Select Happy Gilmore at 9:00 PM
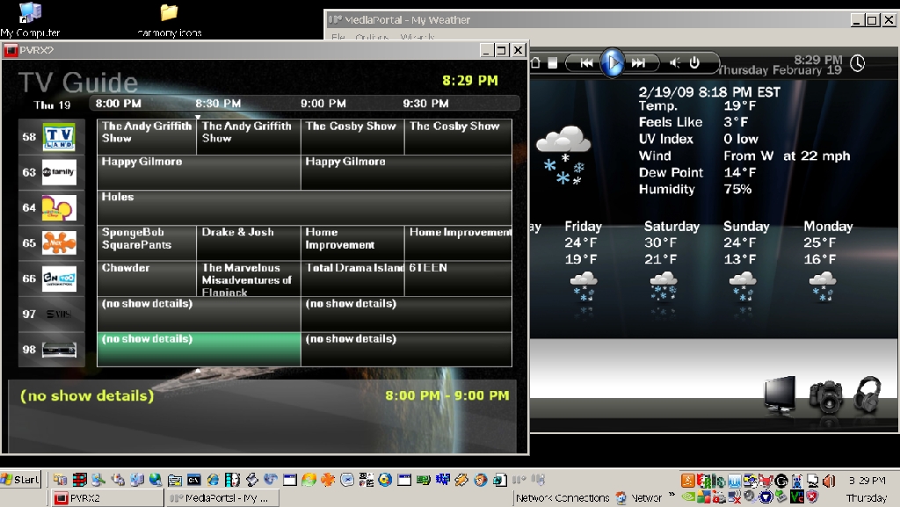The image size is (900, 507). point(406,172)
